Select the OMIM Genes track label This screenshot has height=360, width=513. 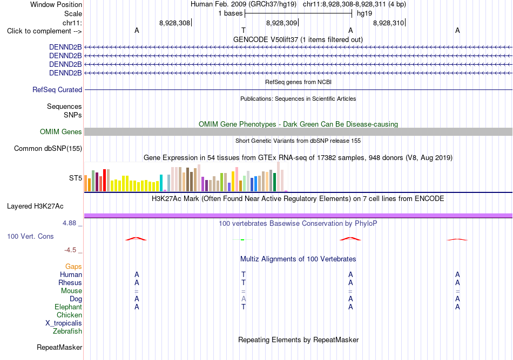60,132
